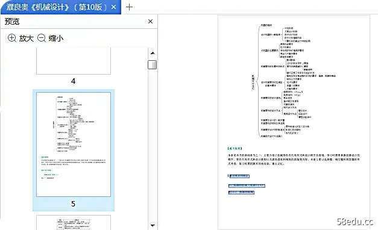
Task: Click the third highlighted blue heading line
Action: pos(241,193)
